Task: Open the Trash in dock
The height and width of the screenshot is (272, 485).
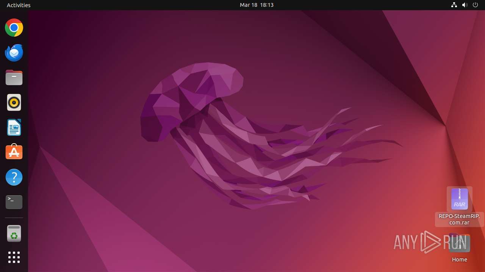Action: [14, 233]
